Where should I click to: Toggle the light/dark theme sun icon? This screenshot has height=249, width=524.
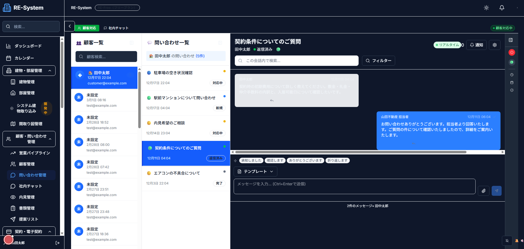coord(486,8)
